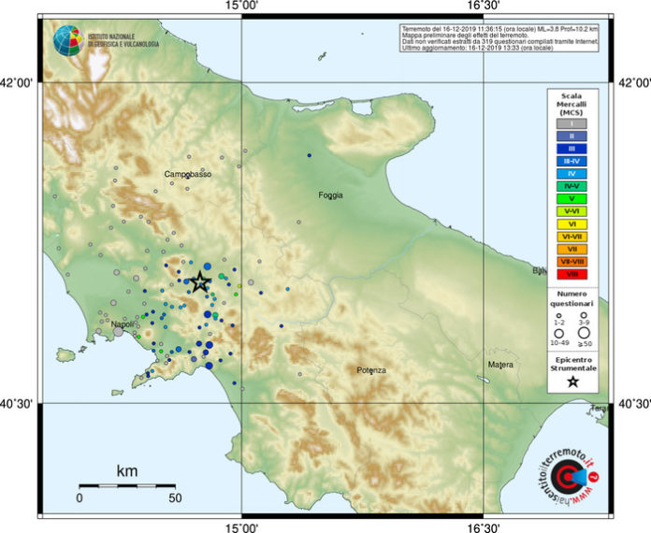Viewport: 651px width, 533px height.
Task: Click the '0' scale bar value
Action: point(80,497)
